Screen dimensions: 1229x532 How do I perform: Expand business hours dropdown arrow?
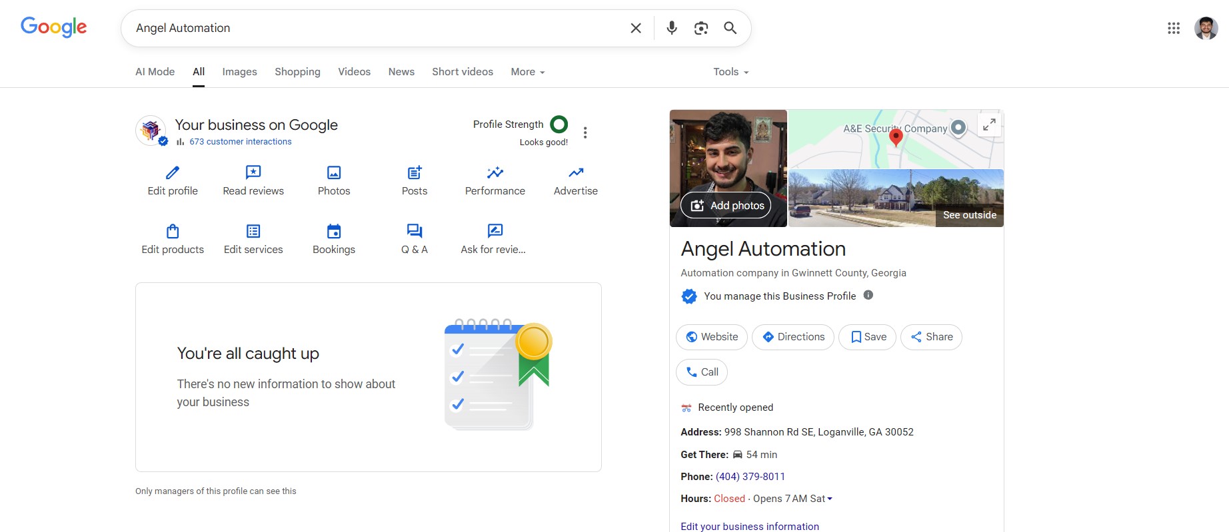(830, 499)
